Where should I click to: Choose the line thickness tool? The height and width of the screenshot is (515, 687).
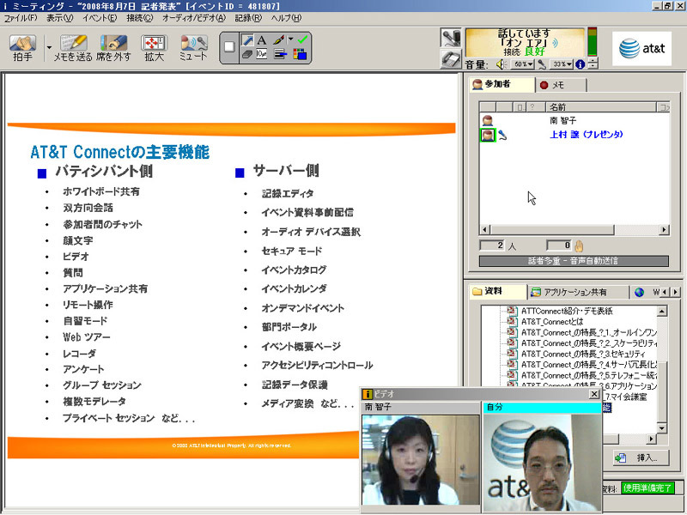coord(280,54)
